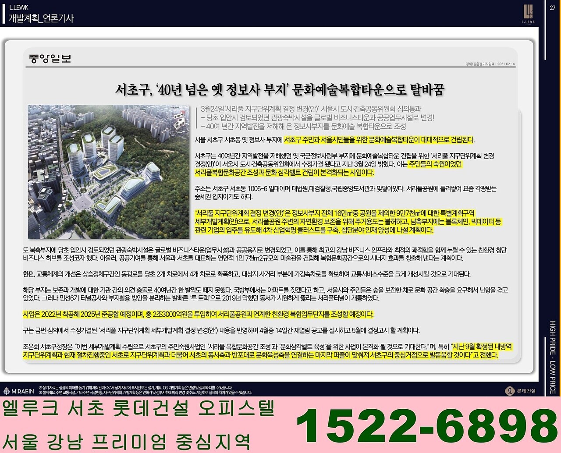The height and width of the screenshot is (453, 561).
Task: Click the highlighted line '서리풀복합문화공간 조성과 문화 삼각벨트 건립이'
Action: point(285,173)
